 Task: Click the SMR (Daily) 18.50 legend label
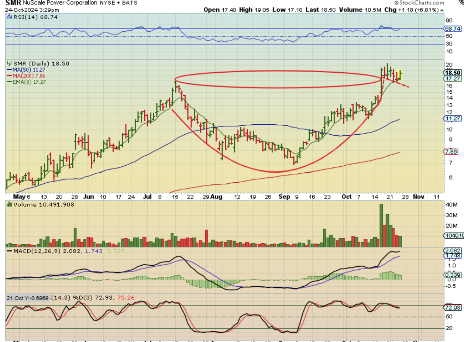[41, 63]
